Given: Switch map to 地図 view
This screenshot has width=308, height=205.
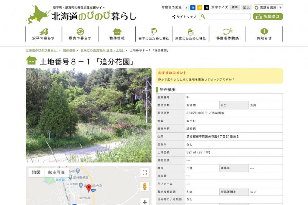Looking at the screenshot, I should (36, 172).
